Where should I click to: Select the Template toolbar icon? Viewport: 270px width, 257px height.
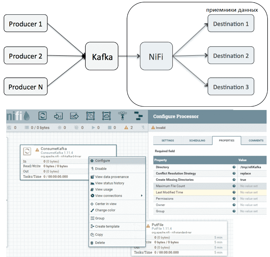[138, 116]
